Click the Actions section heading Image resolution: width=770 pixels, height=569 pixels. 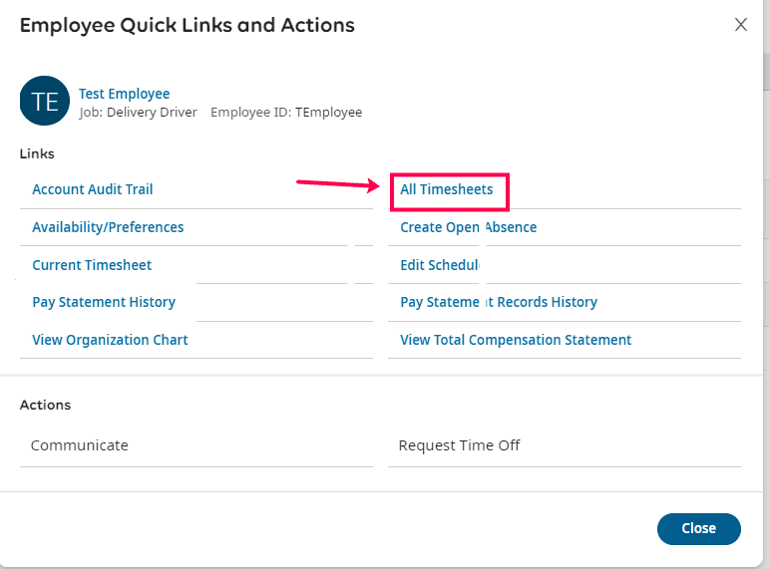[x=45, y=405]
